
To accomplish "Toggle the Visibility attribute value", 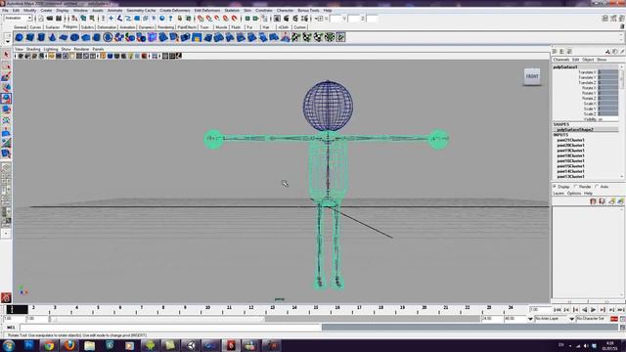I will pyautogui.click(x=607, y=119).
